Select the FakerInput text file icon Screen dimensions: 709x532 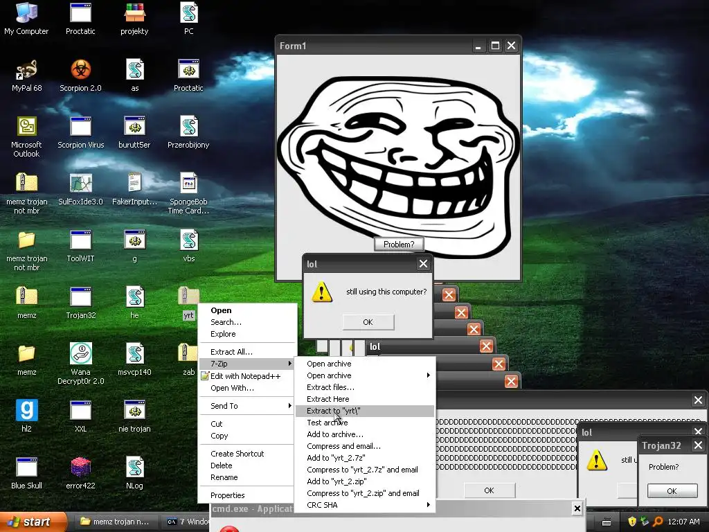[134, 189]
